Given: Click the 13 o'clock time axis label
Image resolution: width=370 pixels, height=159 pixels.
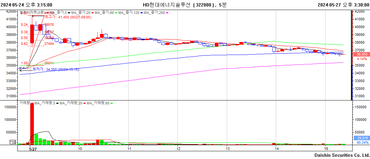Looking at the screenshot, I should coord(227,149).
